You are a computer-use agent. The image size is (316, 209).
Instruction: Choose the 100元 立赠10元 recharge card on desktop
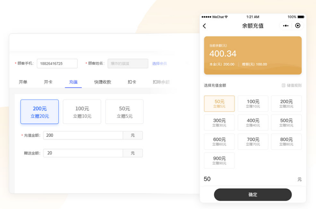click(82, 112)
